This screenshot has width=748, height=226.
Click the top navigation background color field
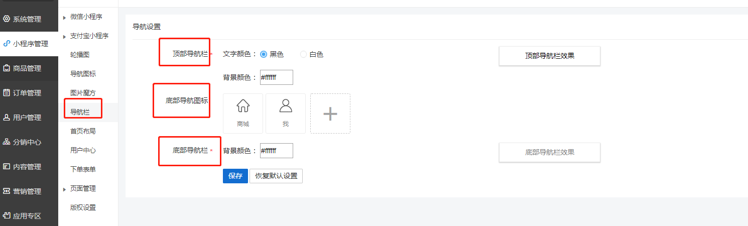click(x=276, y=77)
